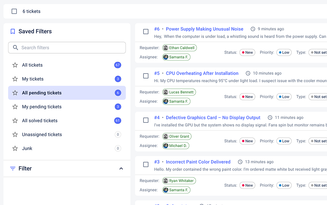The height and width of the screenshot is (205, 327).
Task: Open the Status New dropdown on ticket #3
Action: [x=247, y=185]
